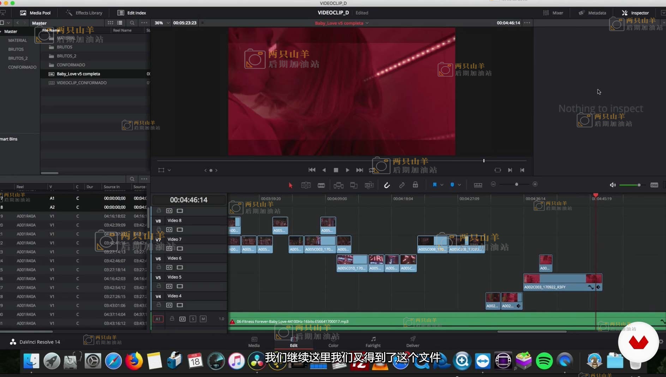Viewport: 666px width, 377px height.
Task: Select the BRUTOS_2 folder in media pool
Action: point(66,56)
